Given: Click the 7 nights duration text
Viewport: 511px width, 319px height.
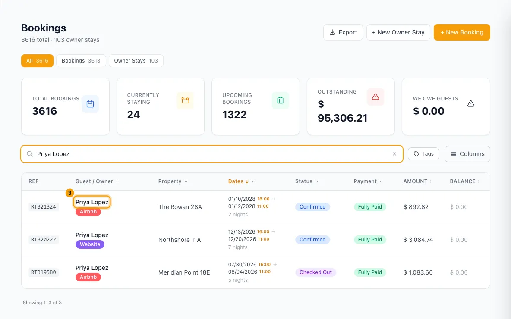Looking at the screenshot, I should click(x=238, y=247).
